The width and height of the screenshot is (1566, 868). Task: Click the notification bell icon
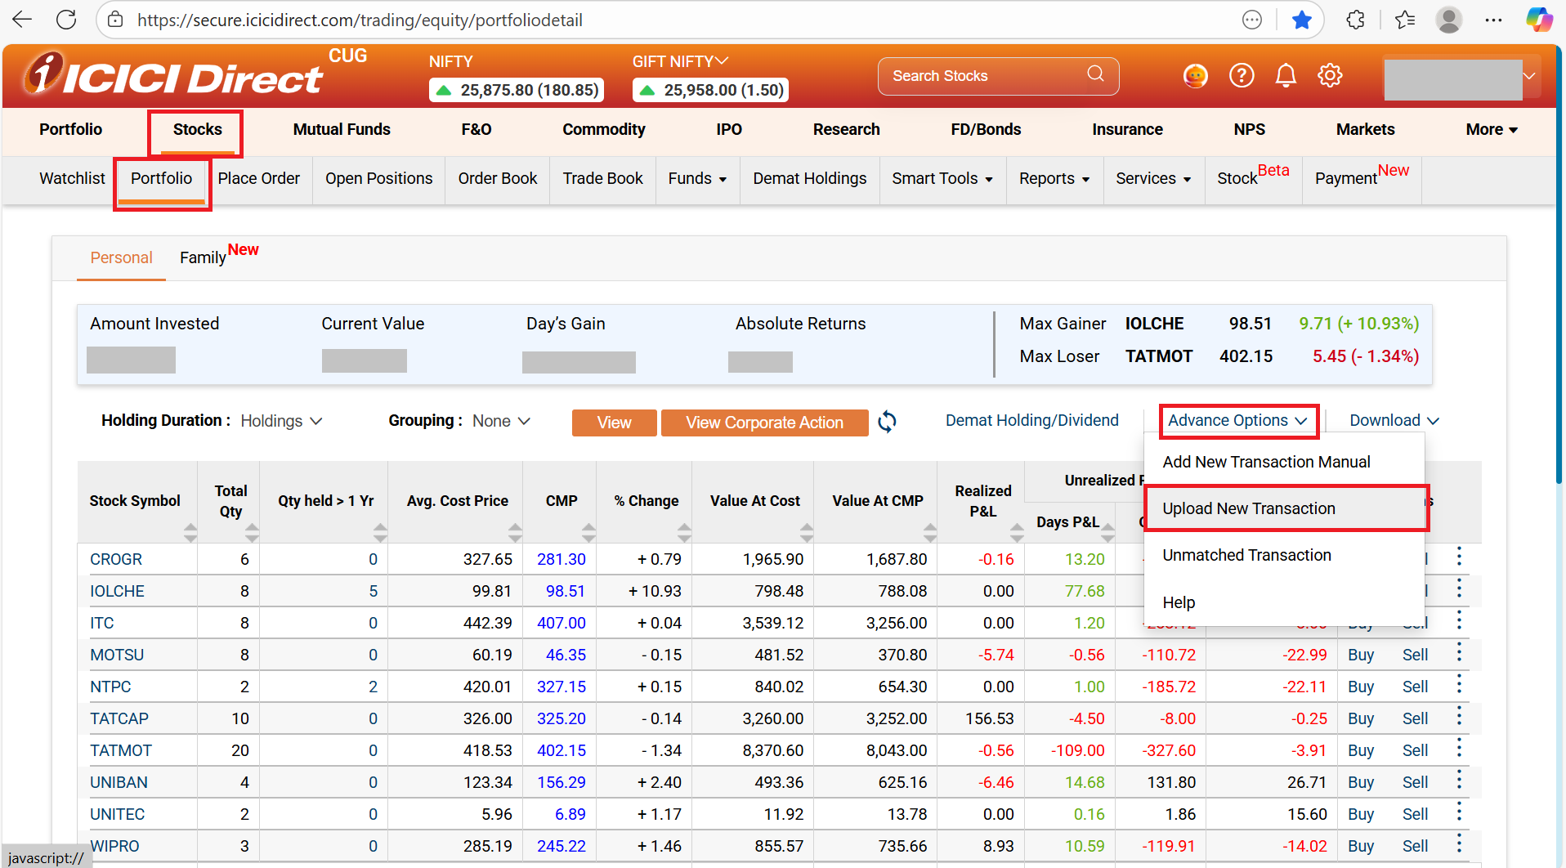(x=1286, y=76)
